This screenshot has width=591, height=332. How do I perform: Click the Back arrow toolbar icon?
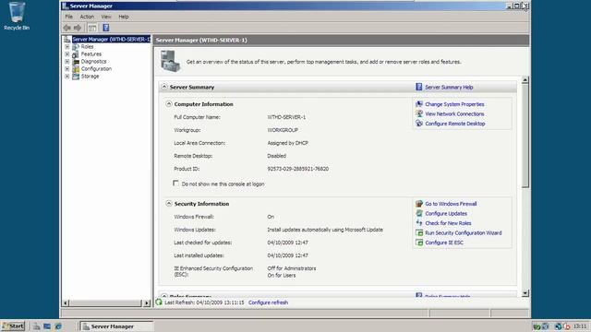pos(67,28)
